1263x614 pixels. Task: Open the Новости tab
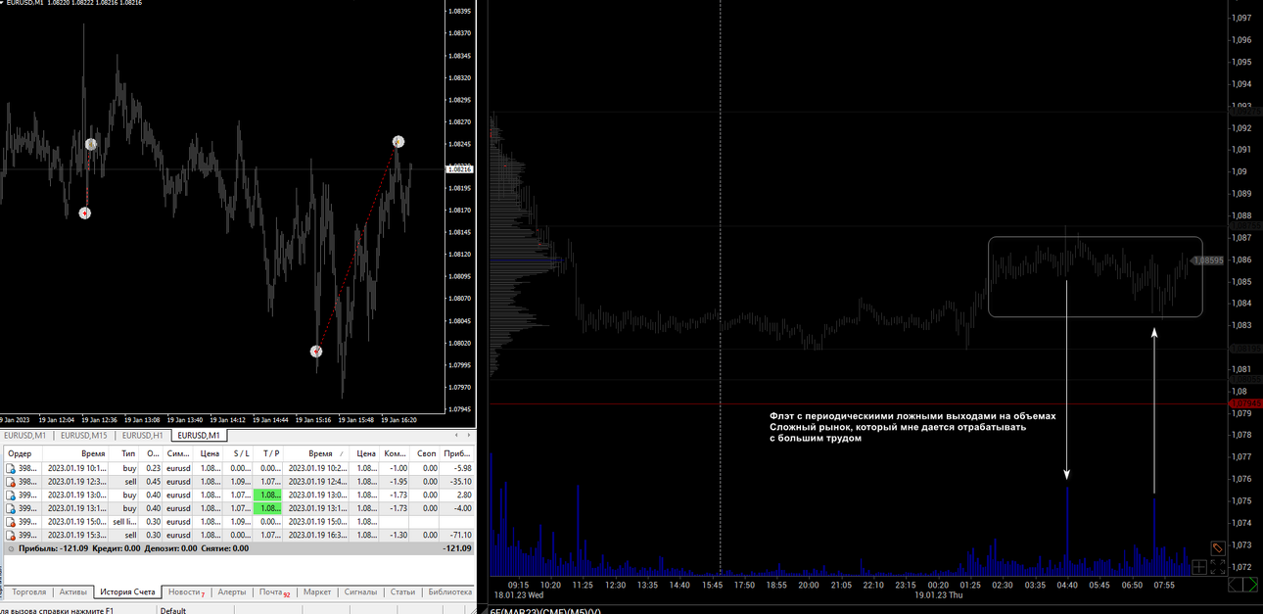coord(186,591)
